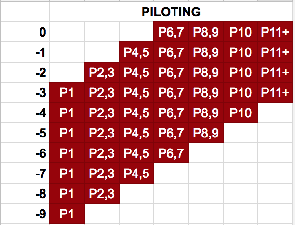This screenshot has width=295, height=225.
Task: Select the P10 cell in row -1
Action: [x=241, y=52]
